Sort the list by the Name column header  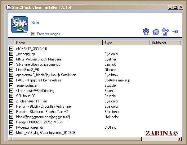tap(58, 43)
